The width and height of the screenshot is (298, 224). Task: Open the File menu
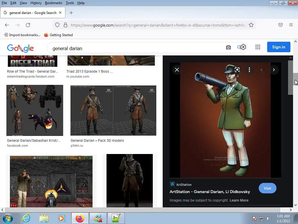pos(4,3)
